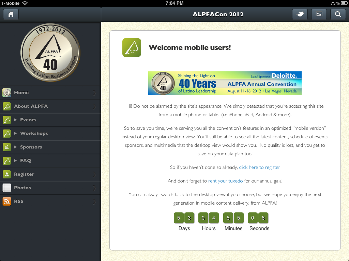Tap the magnifying glass search icon
The image size is (349, 261).
[x=338, y=14]
